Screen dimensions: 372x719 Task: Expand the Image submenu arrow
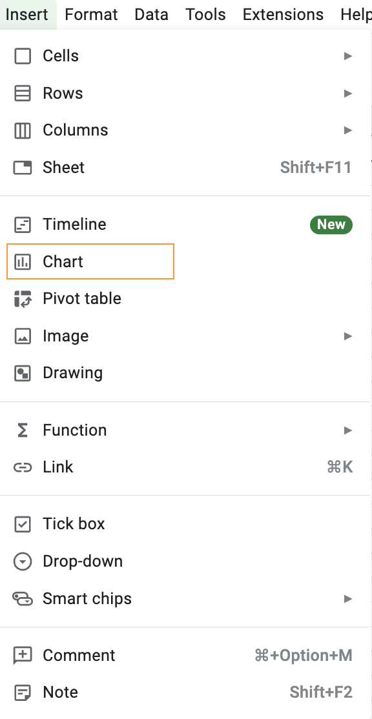pyautogui.click(x=347, y=336)
